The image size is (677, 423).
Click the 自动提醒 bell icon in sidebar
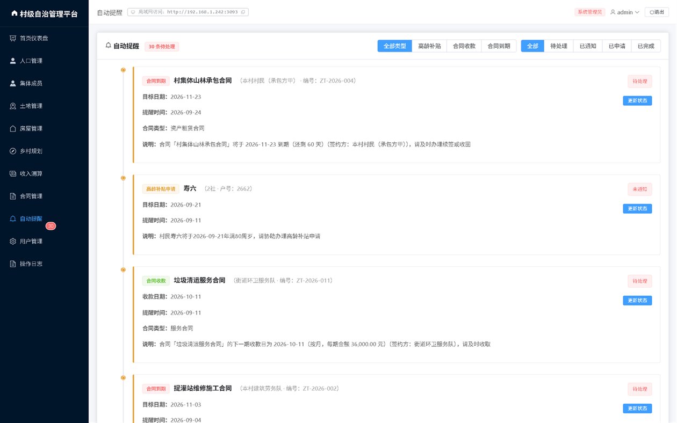(x=13, y=218)
